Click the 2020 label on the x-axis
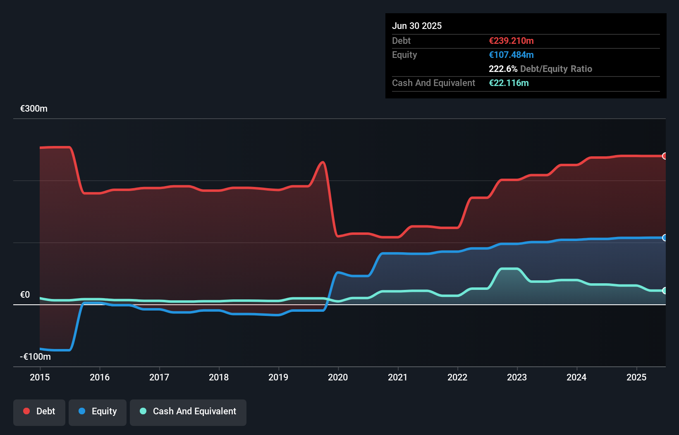Screen dimensions: 679x435 click(338, 377)
